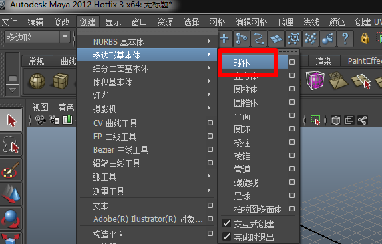Click the wireframe cube panel icon

click(336, 120)
